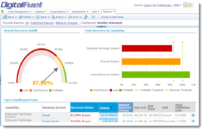Switch to the list layout view icon
Image resolution: width=204 pixels, height=131 pixels.
tap(191, 5)
